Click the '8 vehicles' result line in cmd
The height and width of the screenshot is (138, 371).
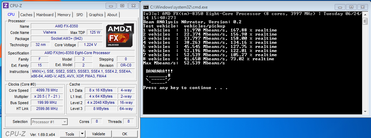coord(209,59)
